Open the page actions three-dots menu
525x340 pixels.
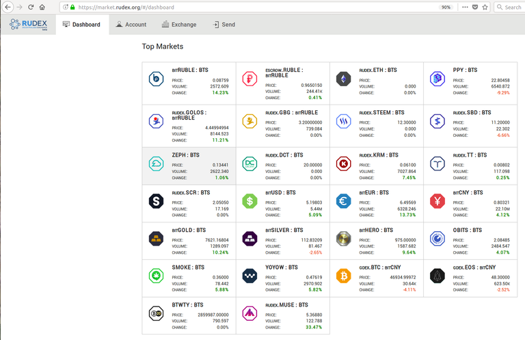click(x=465, y=7)
